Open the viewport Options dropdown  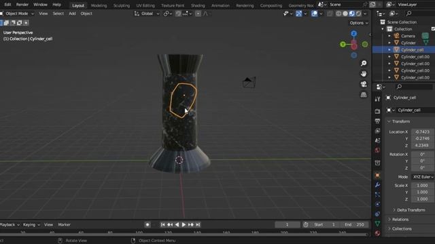[359, 23]
